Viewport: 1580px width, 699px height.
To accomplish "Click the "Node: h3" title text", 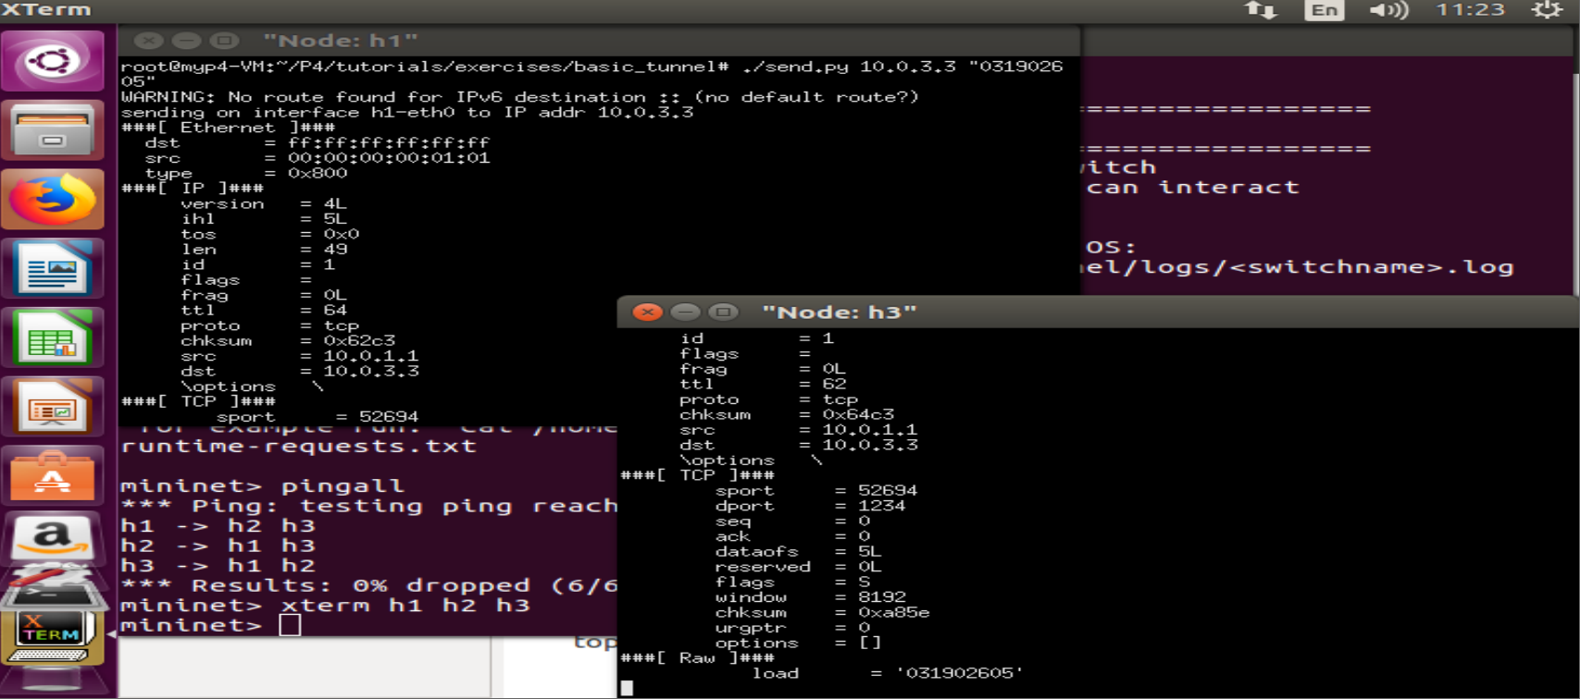I will click(840, 313).
